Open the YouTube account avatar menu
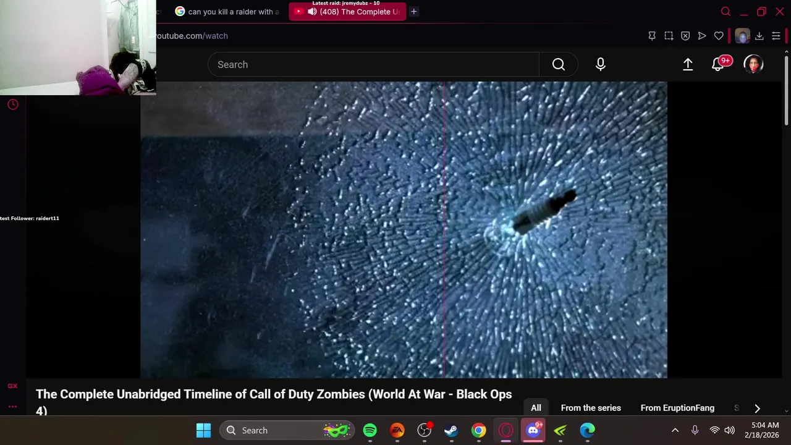 (x=753, y=64)
